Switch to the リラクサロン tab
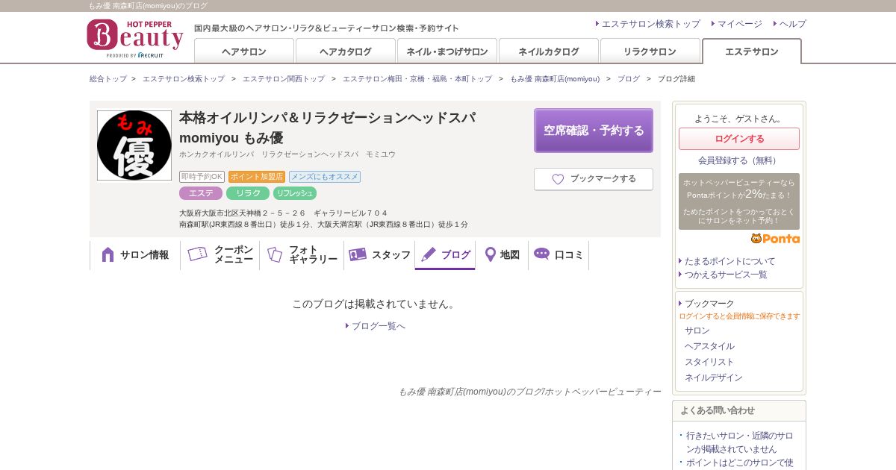This screenshot has height=470, width=896. tap(650, 51)
